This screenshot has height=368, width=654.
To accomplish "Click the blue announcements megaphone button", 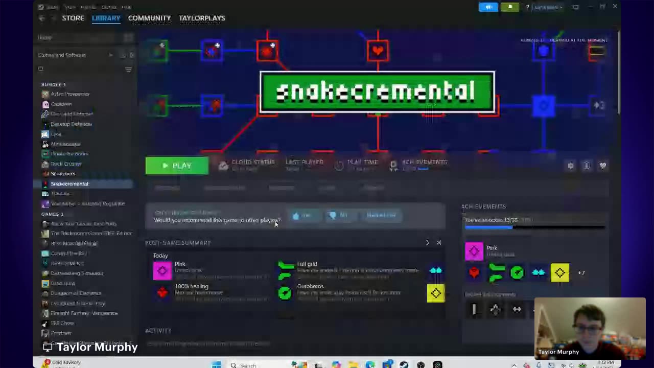I will click(x=488, y=7).
